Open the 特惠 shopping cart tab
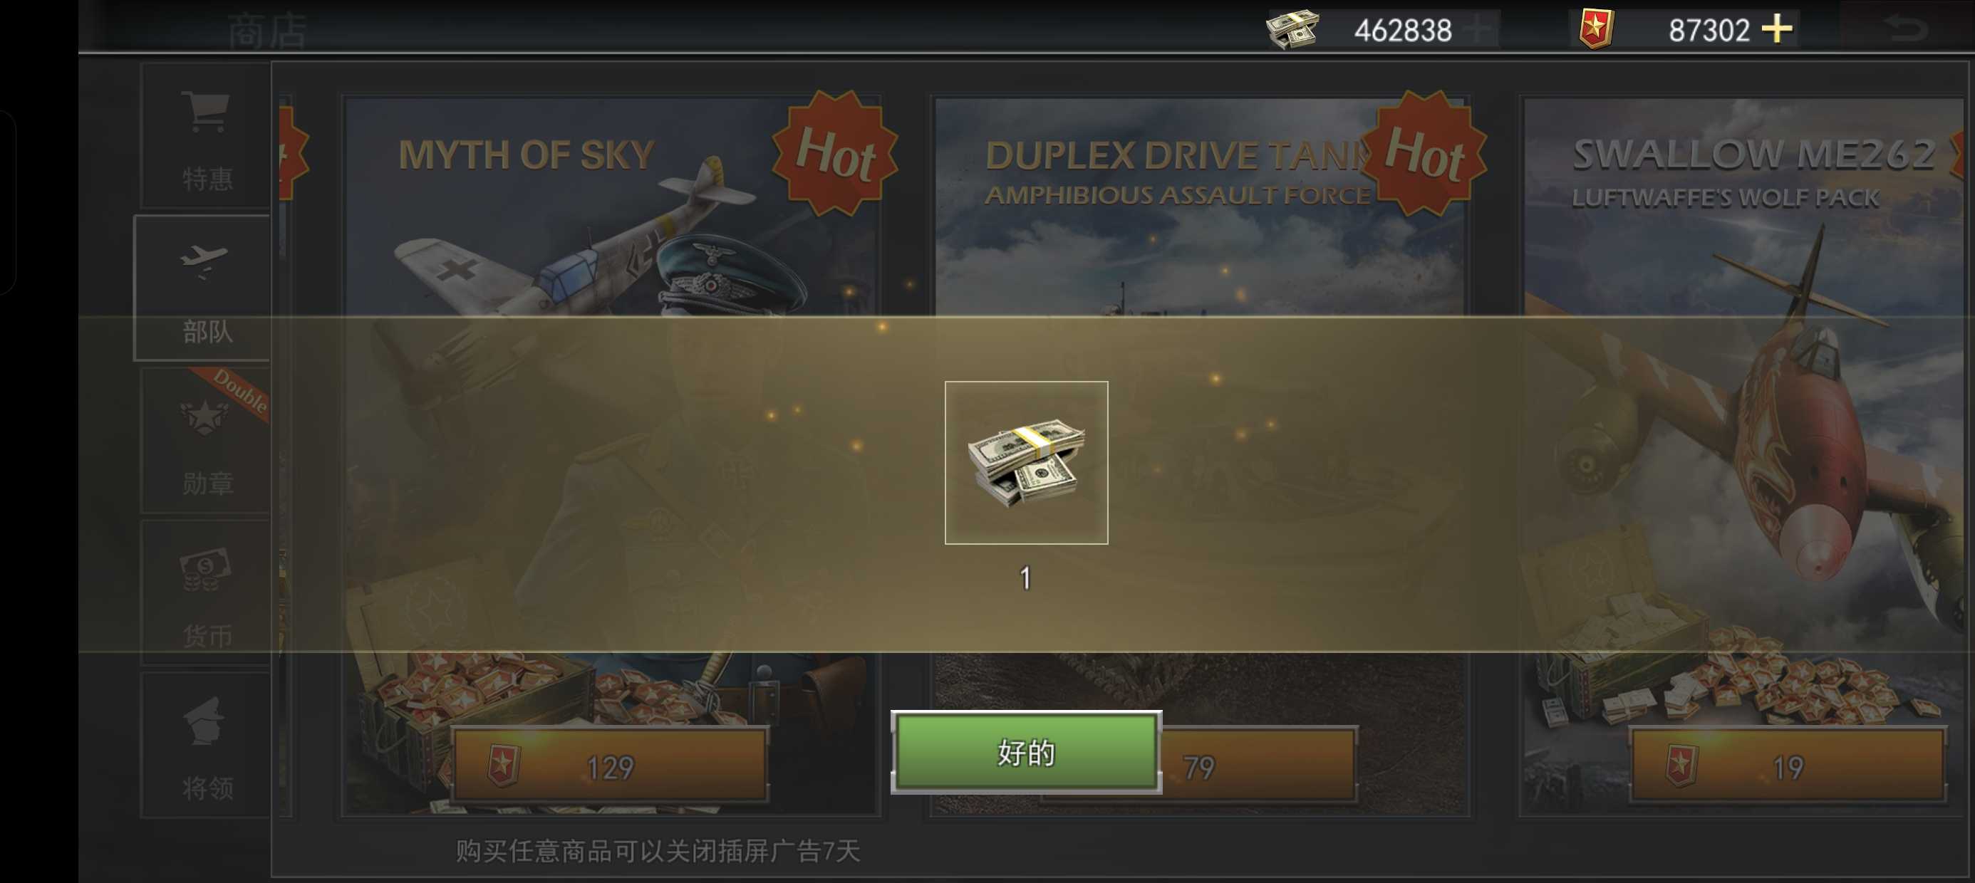 coord(205,136)
